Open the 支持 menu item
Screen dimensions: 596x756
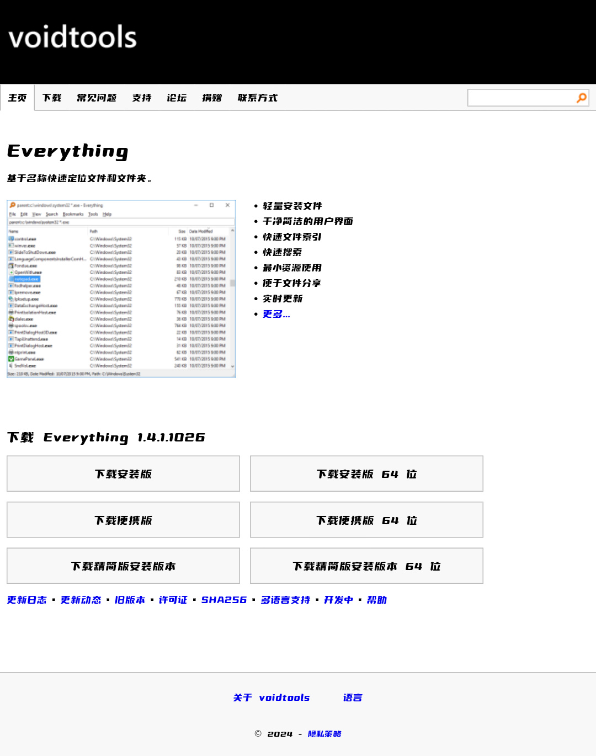pyautogui.click(x=142, y=98)
